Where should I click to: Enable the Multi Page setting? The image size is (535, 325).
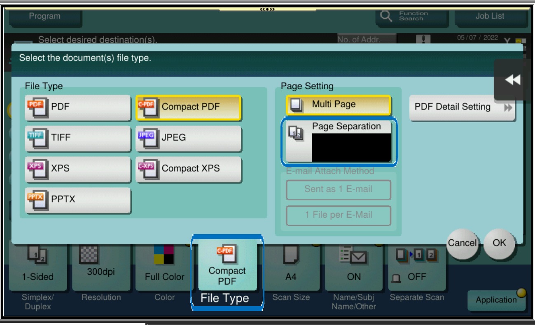pos(338,105)
